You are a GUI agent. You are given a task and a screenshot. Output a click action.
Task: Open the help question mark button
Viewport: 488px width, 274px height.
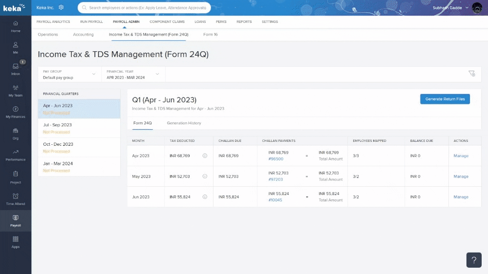click(474, 260)
